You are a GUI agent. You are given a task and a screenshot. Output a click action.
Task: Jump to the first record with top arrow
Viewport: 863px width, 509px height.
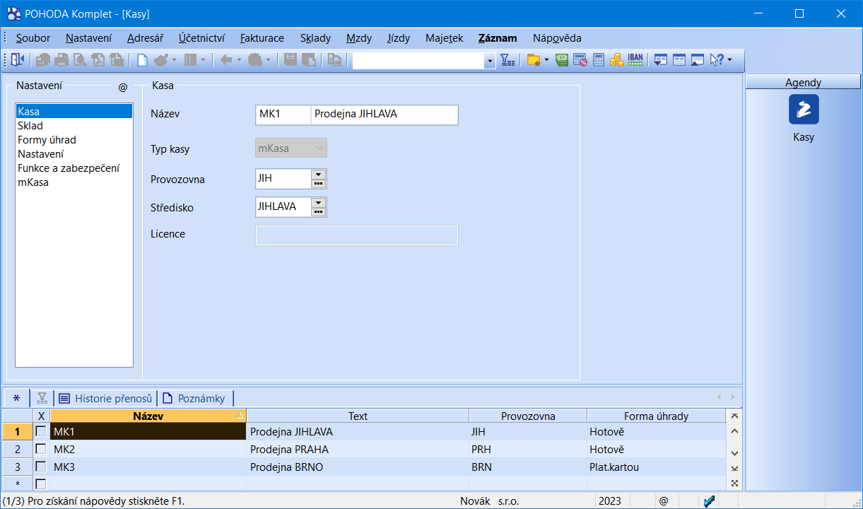(734, 417)
